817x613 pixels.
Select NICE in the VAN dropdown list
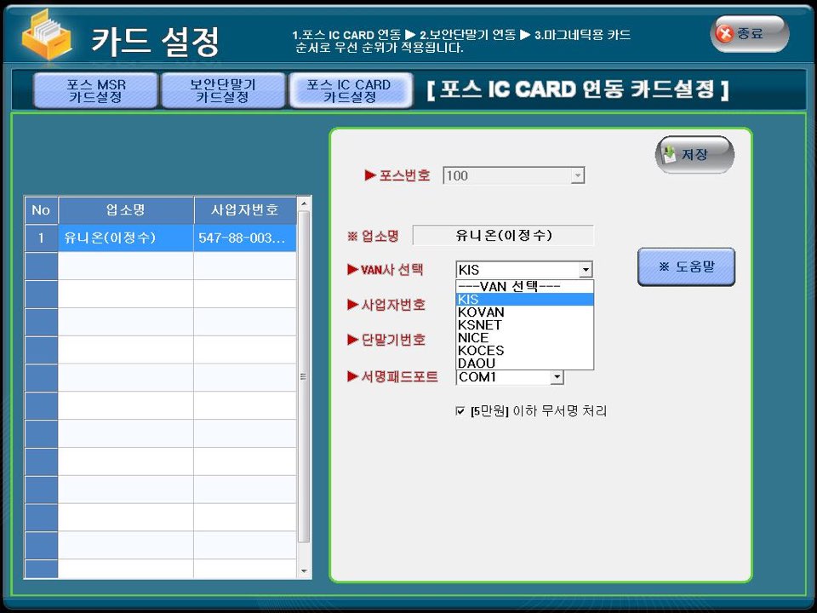pyautogui.click(x=473, y=338)
